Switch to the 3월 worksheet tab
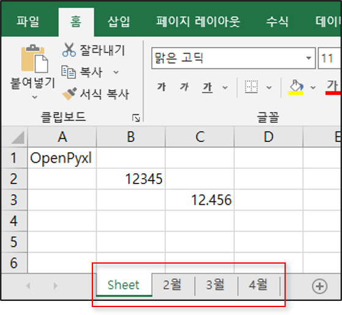Screen dimensions: 342x315 (216, 285)
